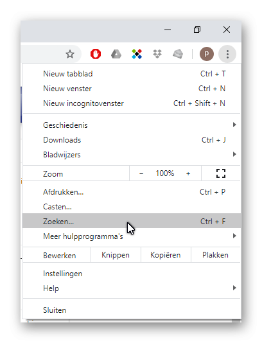Click the gray envelope extension icon

point(178,54)
